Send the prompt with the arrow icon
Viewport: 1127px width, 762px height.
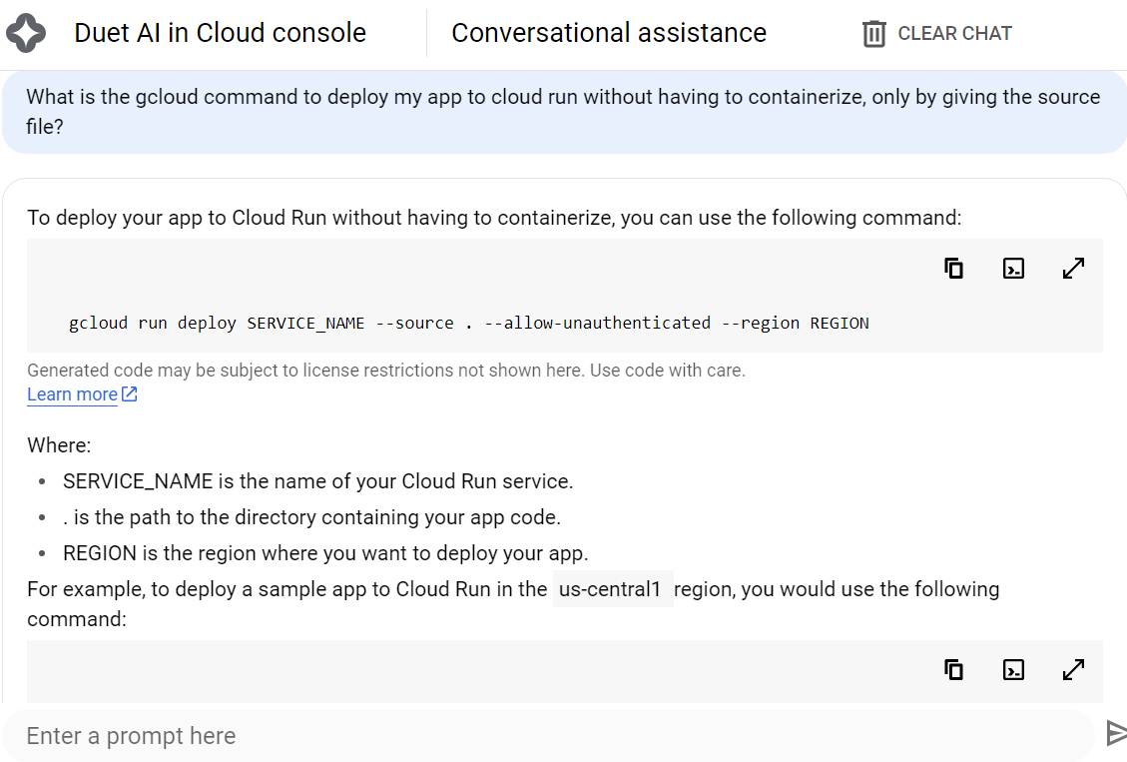pyautogui.click(x=1115, y=734)
